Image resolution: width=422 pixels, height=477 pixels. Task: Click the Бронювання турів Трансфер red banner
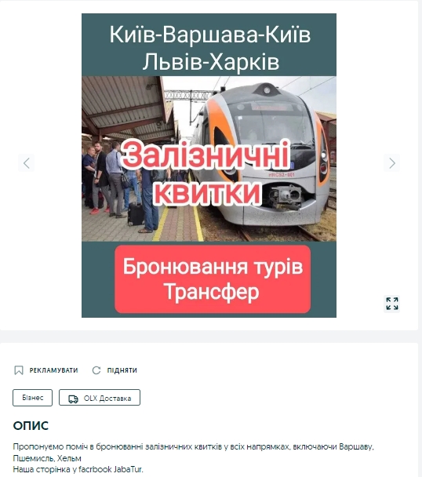pyautogui.click(x=213, y=279)
